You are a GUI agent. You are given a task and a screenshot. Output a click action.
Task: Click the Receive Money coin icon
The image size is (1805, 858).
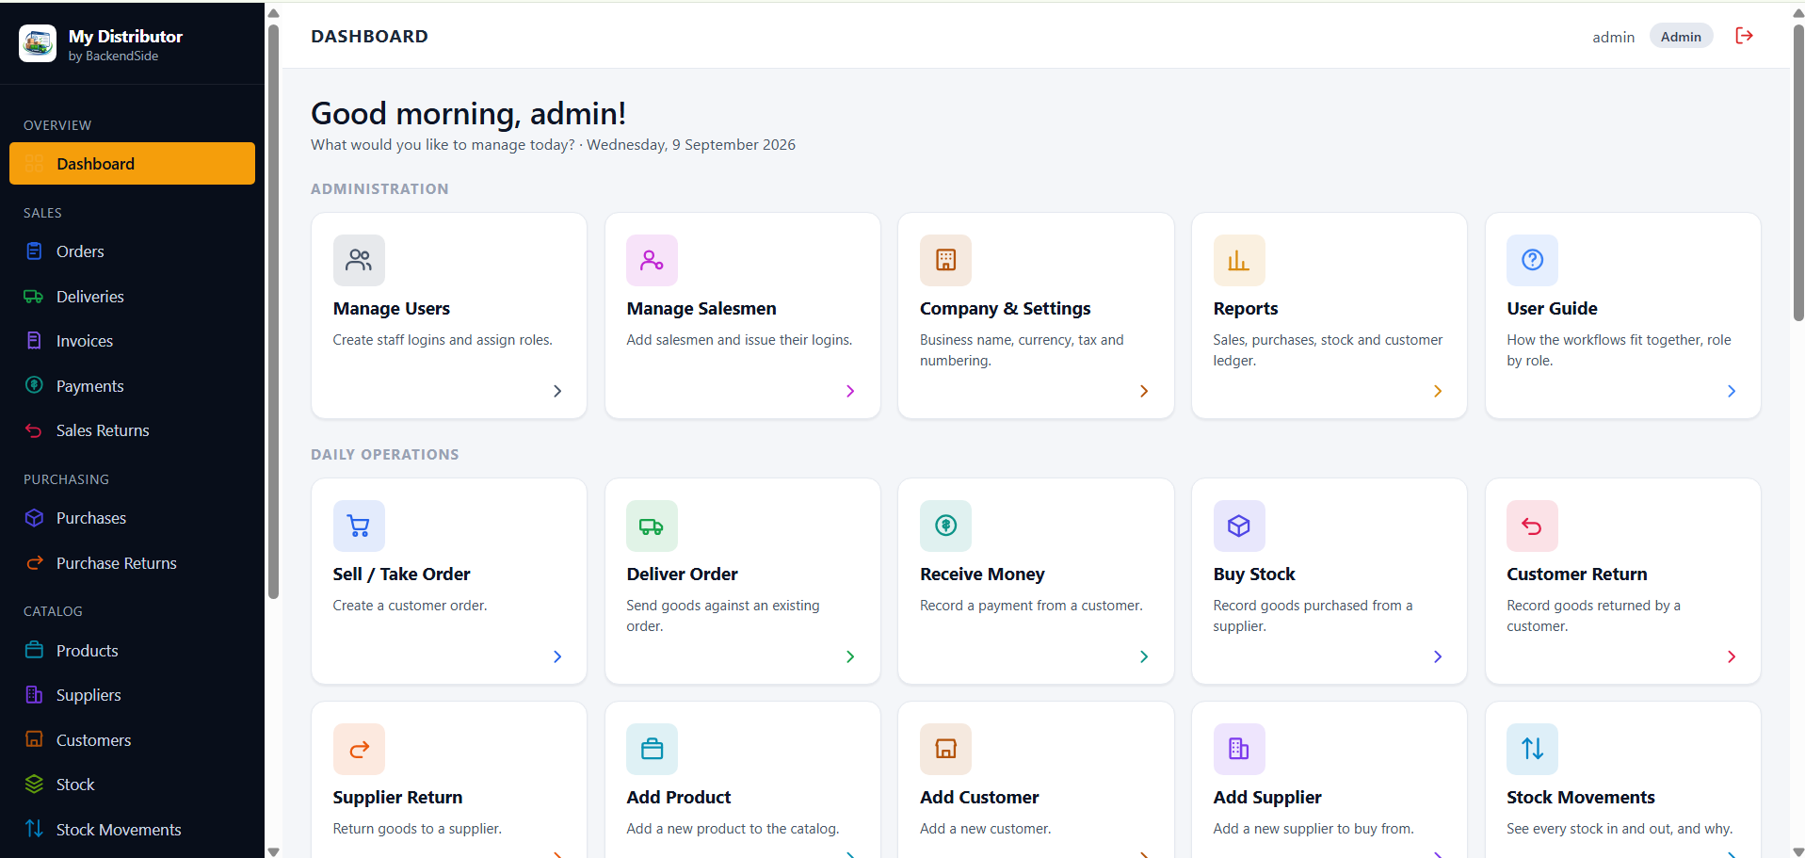[x=945, y=526]
